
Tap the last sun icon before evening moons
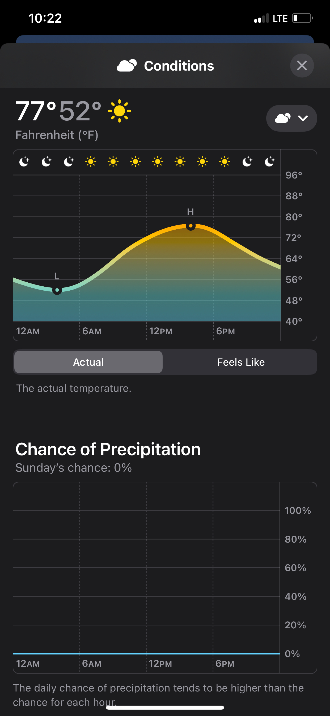pyautogui.click(x=225, y=161)
